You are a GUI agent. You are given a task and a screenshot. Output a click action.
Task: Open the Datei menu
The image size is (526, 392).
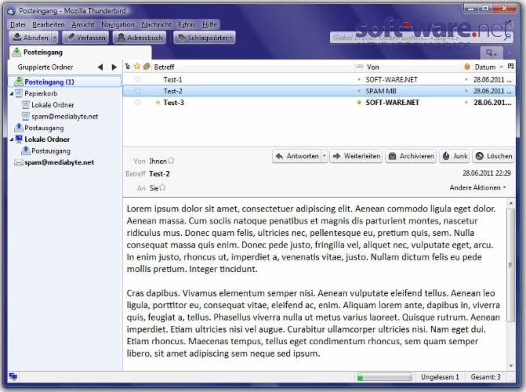pos(18,24)
